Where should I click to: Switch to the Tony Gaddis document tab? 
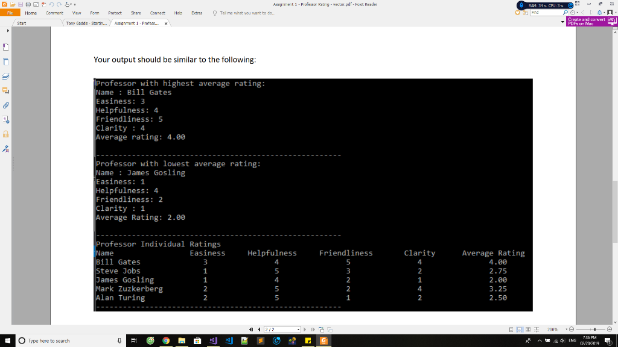86,23
